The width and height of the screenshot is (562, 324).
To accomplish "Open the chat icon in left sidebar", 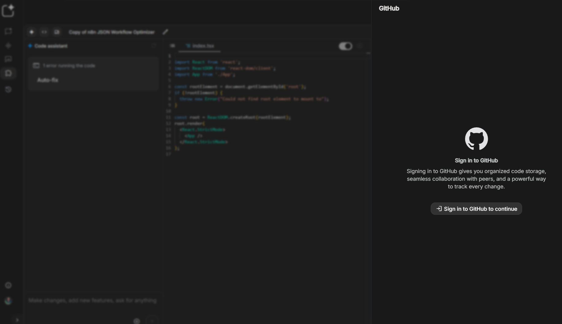I will pos(8,31).
